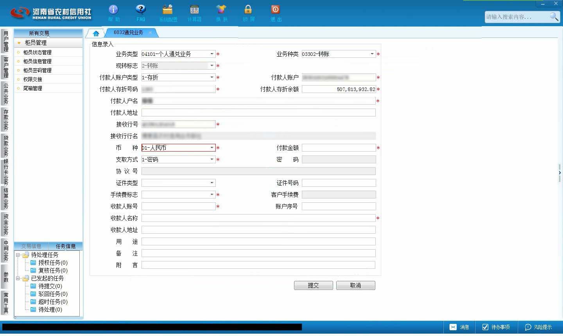Click the right-edge panel expand arrow

[x=560, y=172]
